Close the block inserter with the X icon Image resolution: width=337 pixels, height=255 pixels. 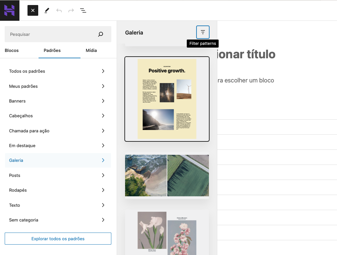(33, 10)
